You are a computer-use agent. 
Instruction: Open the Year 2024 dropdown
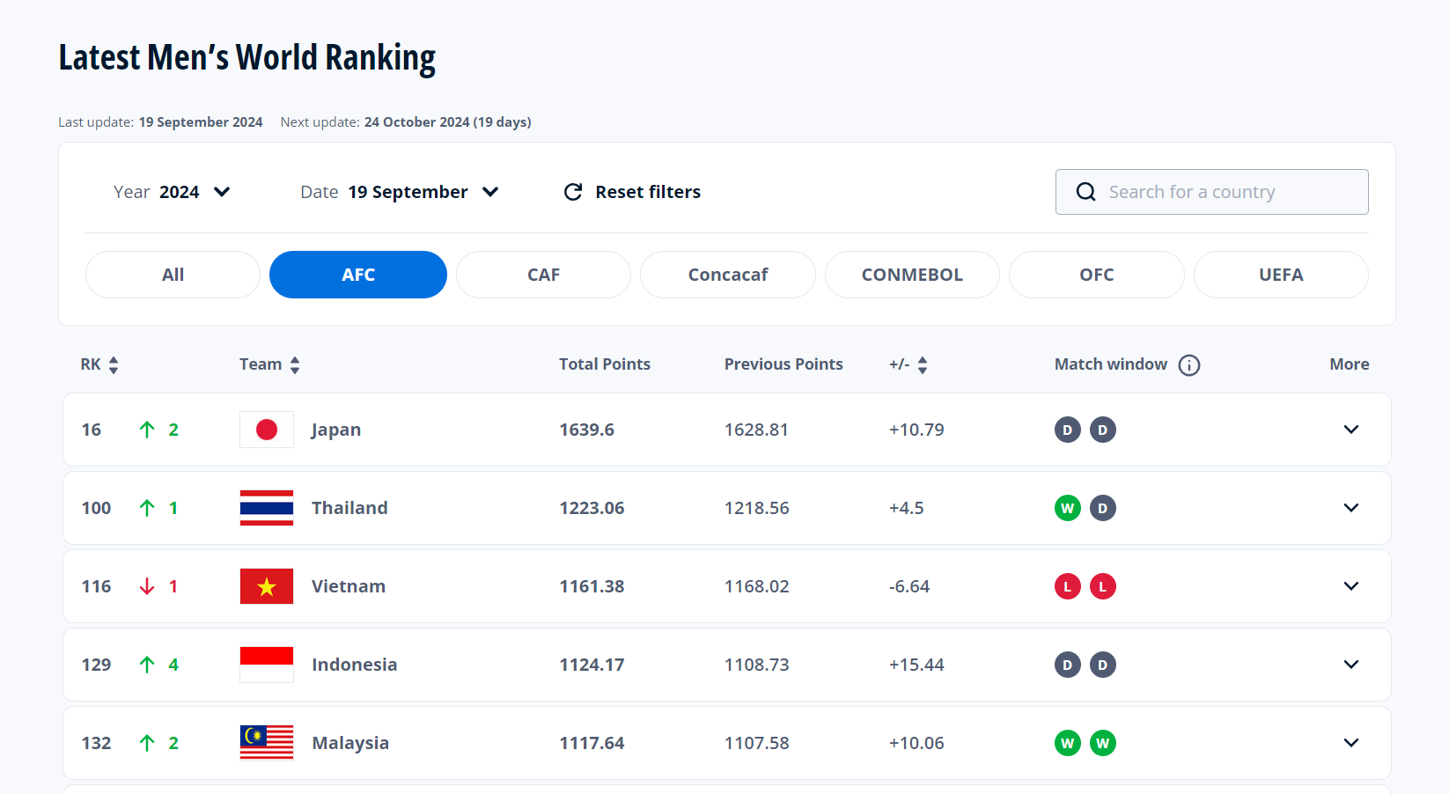(173, 192)
